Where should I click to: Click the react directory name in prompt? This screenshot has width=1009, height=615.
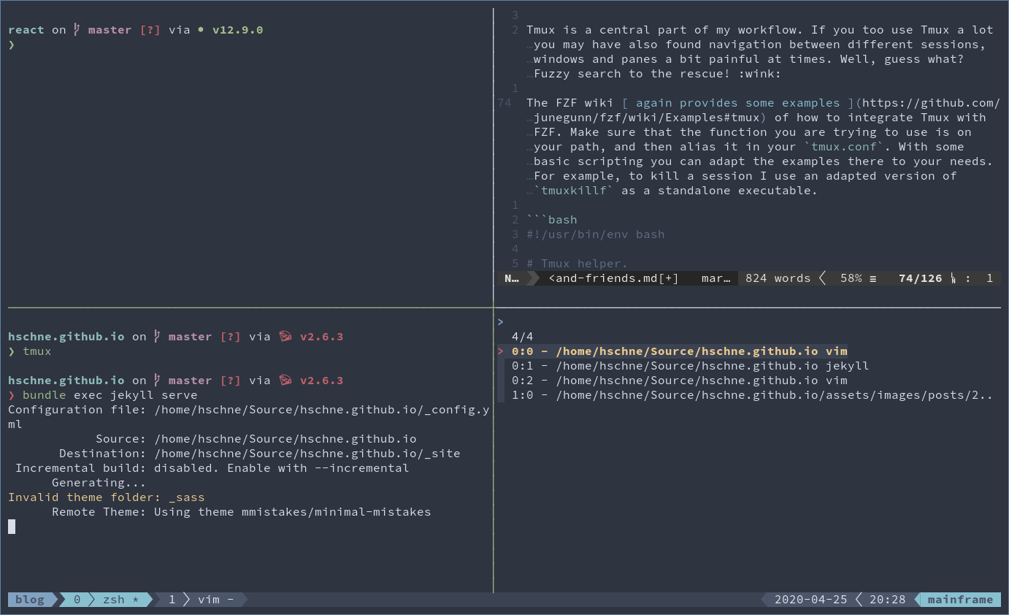(26, 30)
